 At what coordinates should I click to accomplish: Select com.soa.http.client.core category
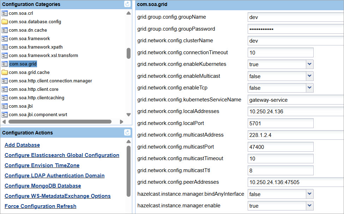click(34, 89)
